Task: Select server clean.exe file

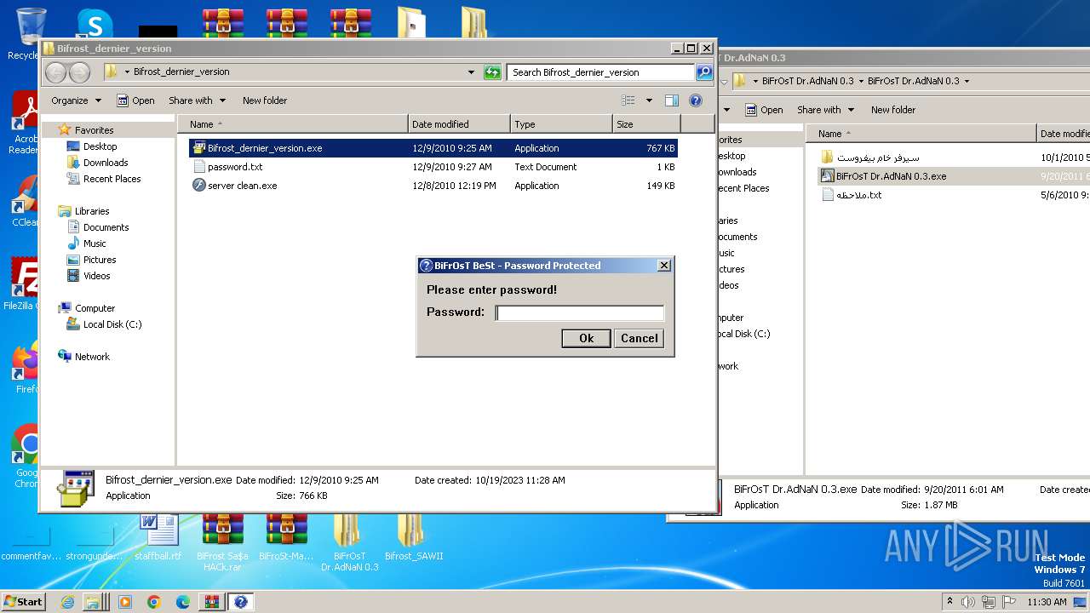Action: (433, 186)
